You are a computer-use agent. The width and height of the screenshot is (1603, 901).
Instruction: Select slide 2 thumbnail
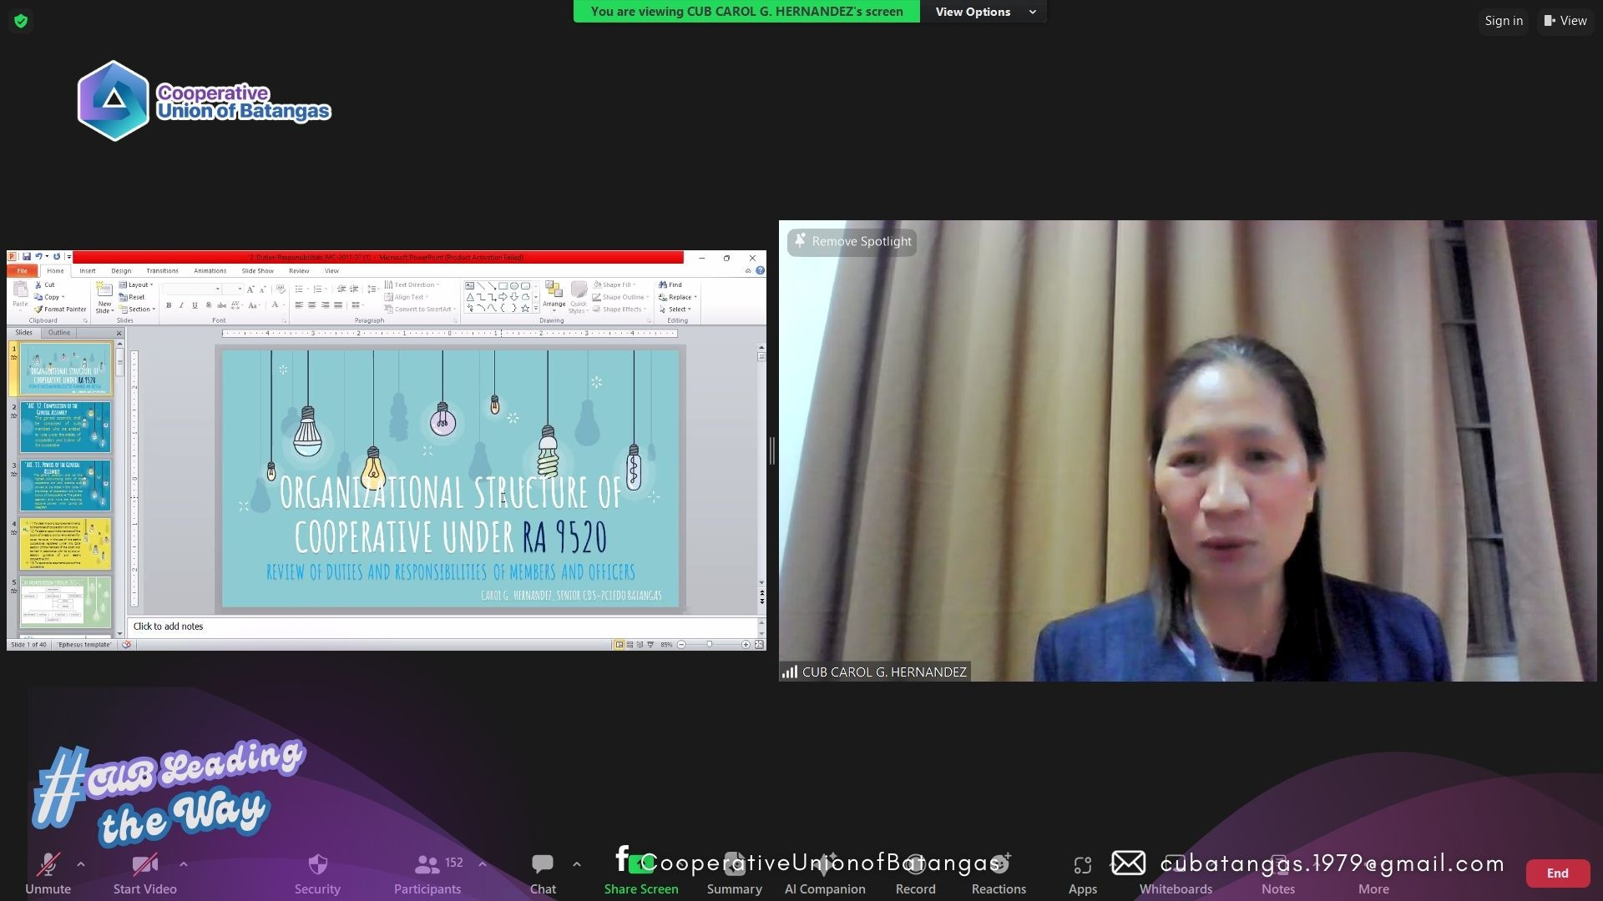[65, 427]
